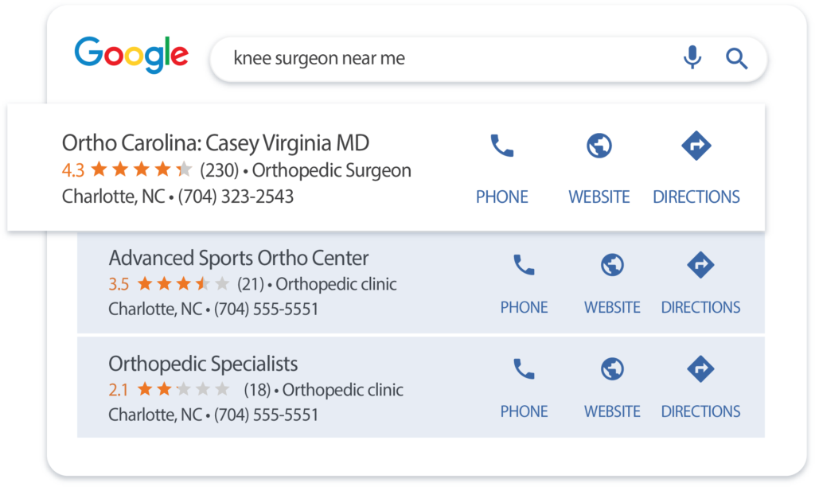Click website globe icon for Orthopedic Specialists

tap(612, 369)
